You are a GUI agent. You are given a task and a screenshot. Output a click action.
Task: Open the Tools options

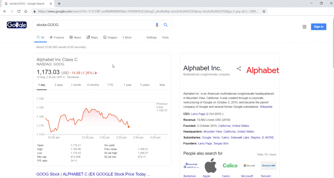[x=165, y=37]
